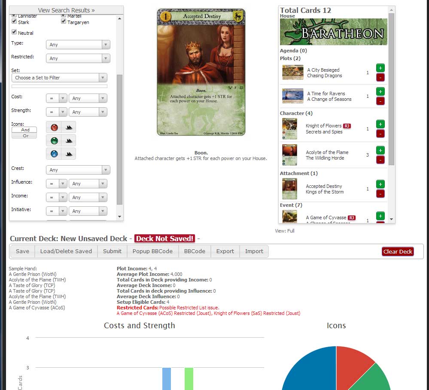Select the blue power icon filter
Image resolution: width=429 pixels, height=390 pixels.
(x=54, y=154)
